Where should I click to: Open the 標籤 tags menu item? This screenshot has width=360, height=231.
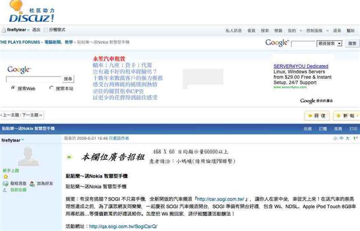(278, 30)
